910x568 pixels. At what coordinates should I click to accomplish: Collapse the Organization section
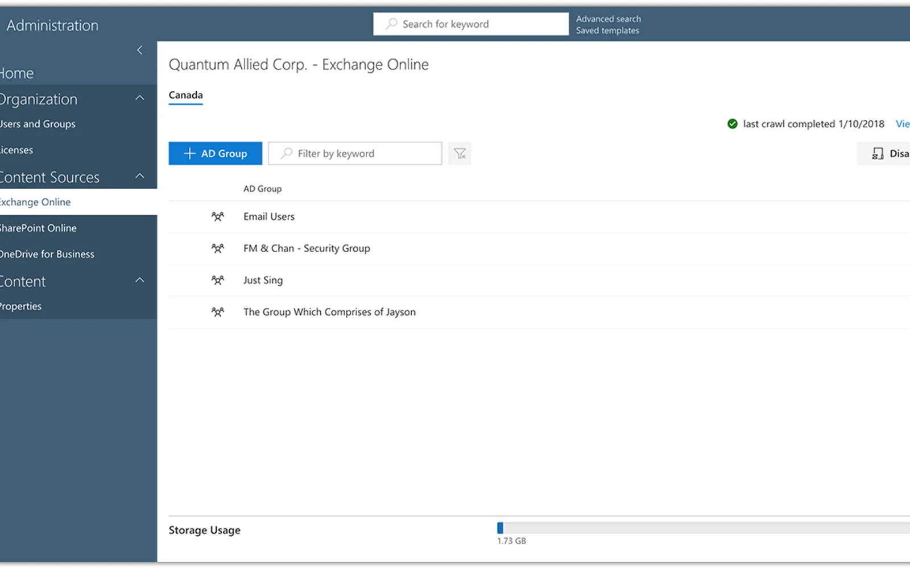pyautogui.click(x=139, y=98)
